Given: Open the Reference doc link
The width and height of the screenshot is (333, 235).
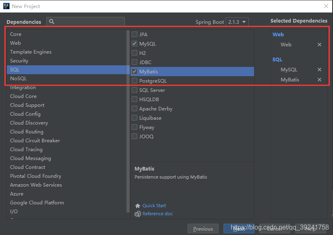Looking at the screenshot, I should [157, 214].
